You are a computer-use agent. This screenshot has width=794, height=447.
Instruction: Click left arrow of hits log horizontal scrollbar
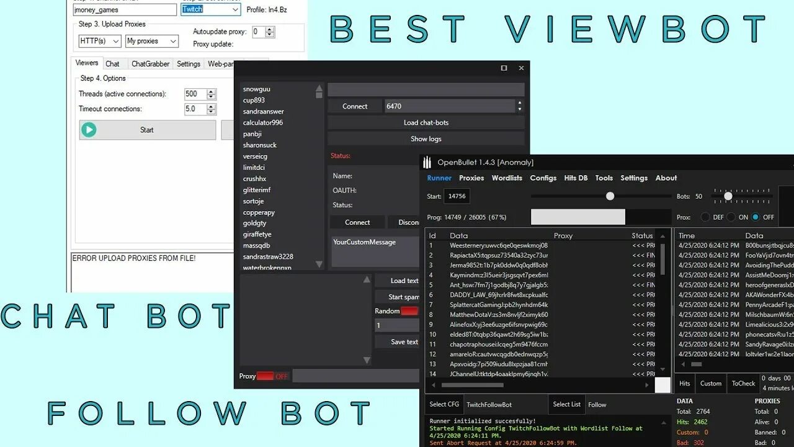(684, 364)
